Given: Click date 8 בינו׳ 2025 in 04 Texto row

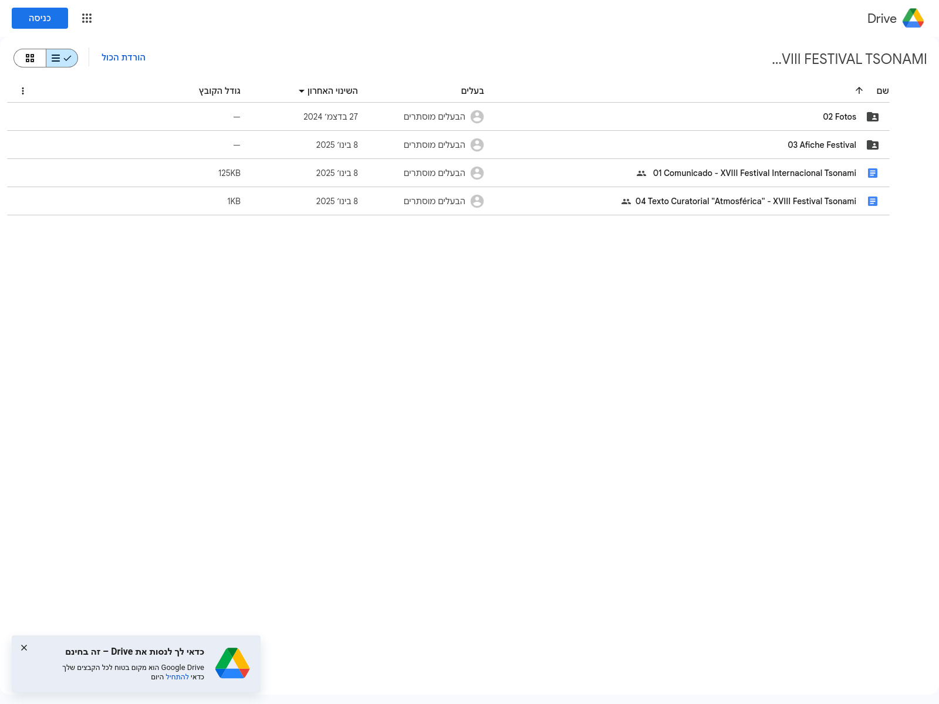Looking at the screenshot, I should tap(337, 201).
